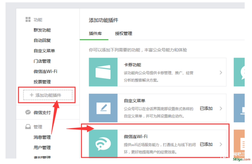Image resolution: width=252 pixels, height=164 pixels.
Task: Click 已添加 status on 微信连Wi-Fi card
Action: [206, 144]
